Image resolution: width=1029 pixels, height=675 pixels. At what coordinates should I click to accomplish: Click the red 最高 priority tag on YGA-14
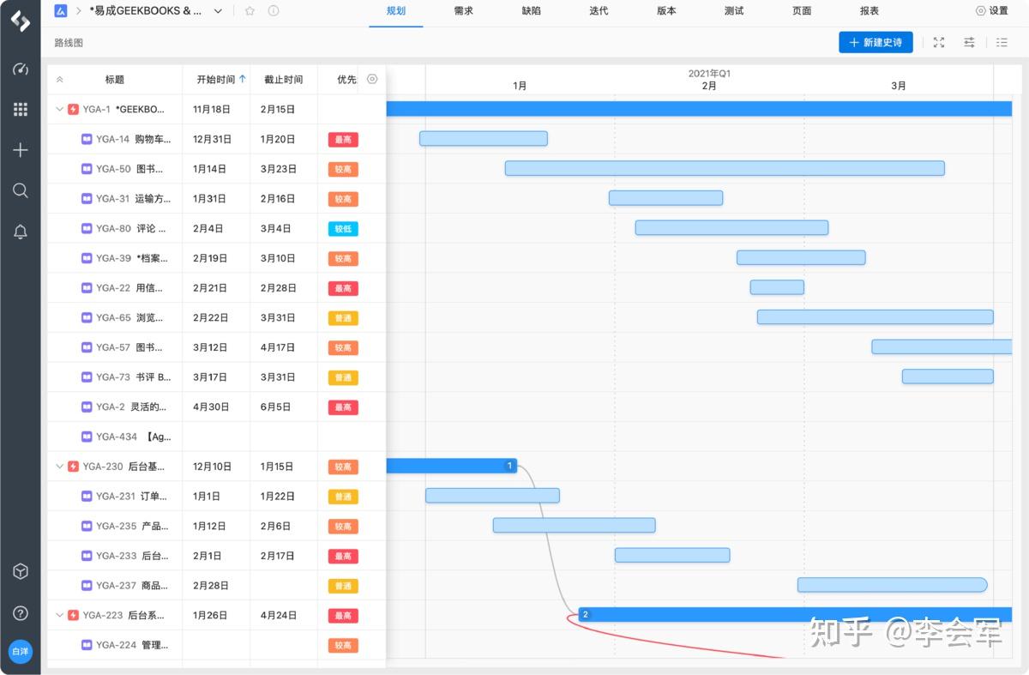click(343, 139)
